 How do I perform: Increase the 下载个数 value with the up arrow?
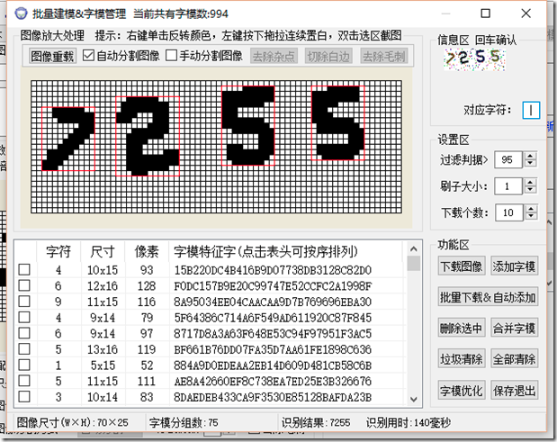point(530,208)
